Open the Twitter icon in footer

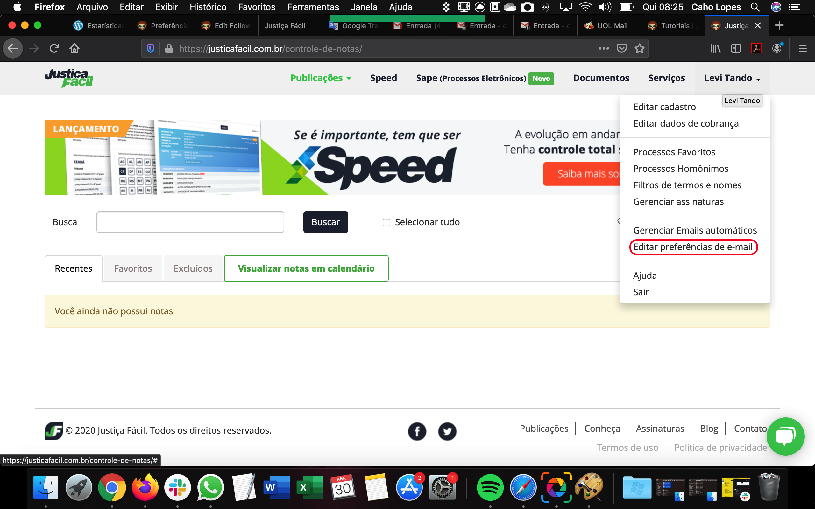click(x=447, y=431)
